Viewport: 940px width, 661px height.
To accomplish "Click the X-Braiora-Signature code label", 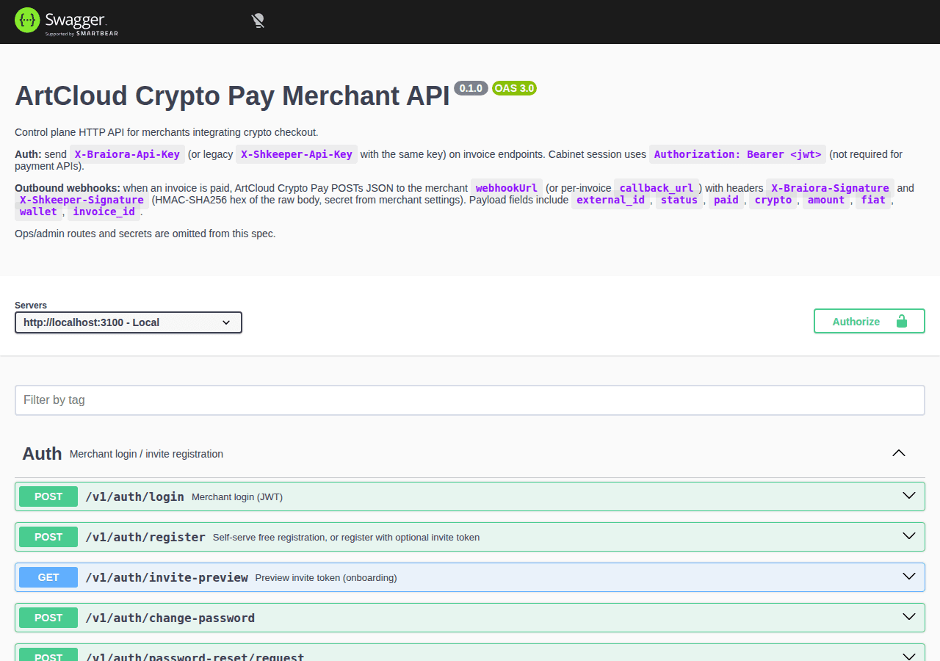I will 831,188.
